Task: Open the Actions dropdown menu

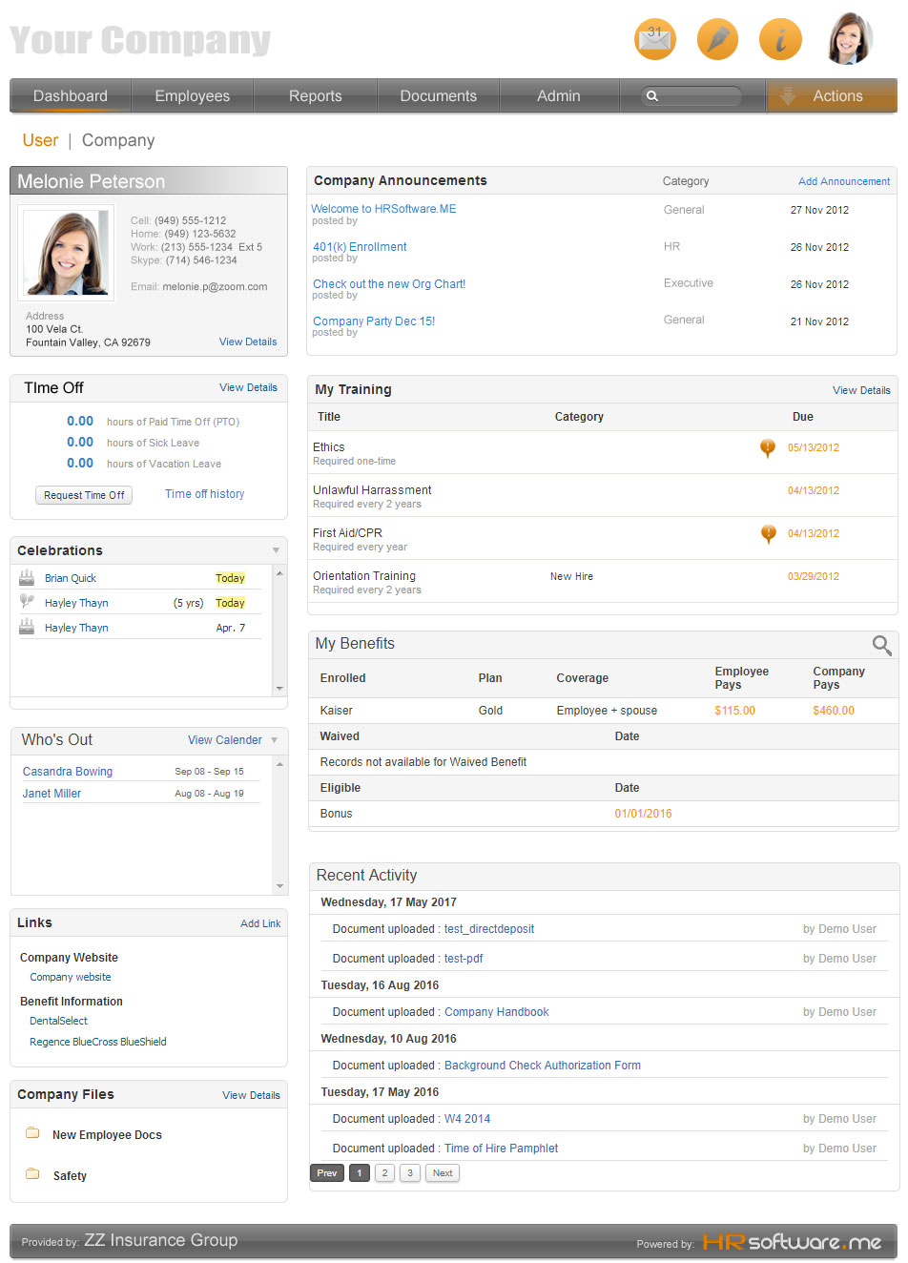Action: 832,96
